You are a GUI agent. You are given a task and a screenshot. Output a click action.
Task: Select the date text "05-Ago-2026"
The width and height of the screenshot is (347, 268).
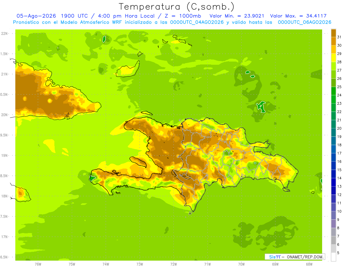36,16
